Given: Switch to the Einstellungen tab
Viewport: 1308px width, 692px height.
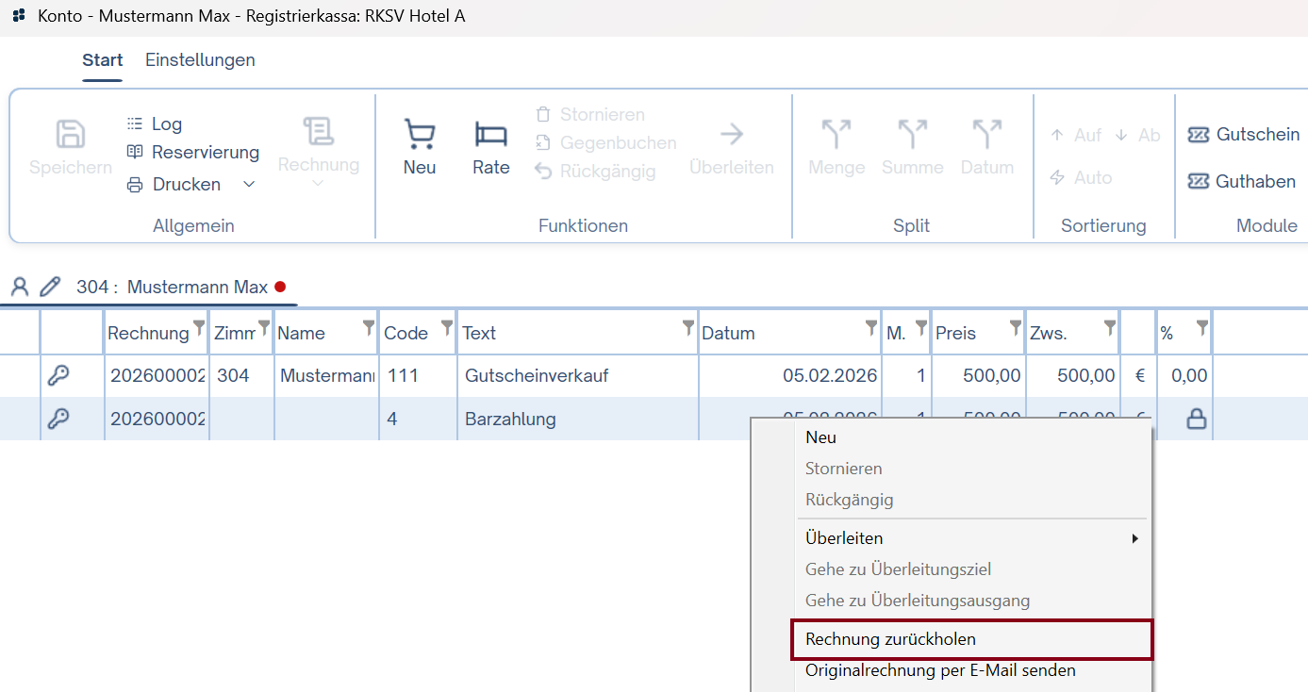Looking at the screenshot, I should [x=200, y=59].
